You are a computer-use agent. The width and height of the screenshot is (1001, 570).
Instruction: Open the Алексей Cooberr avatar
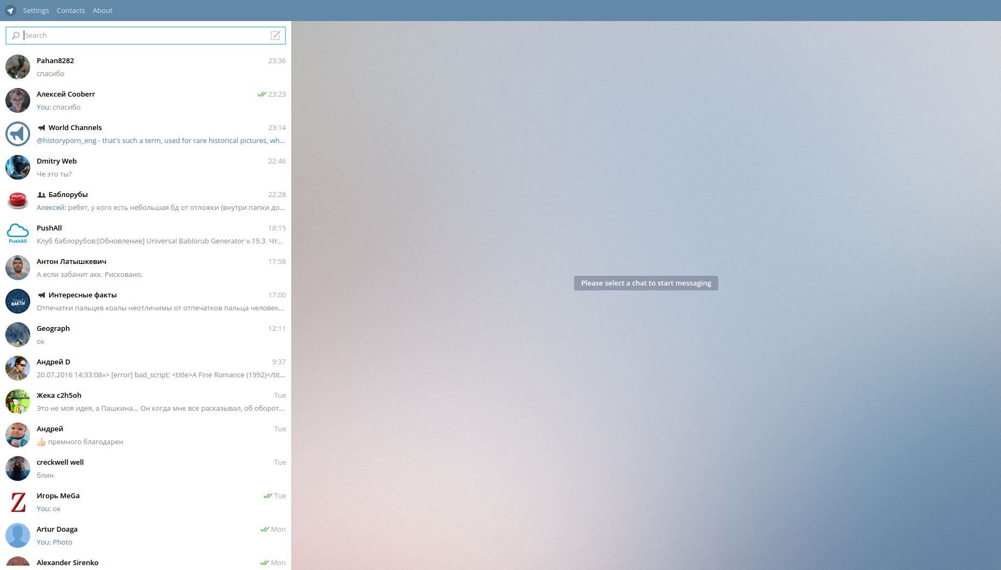coord(18,100)
